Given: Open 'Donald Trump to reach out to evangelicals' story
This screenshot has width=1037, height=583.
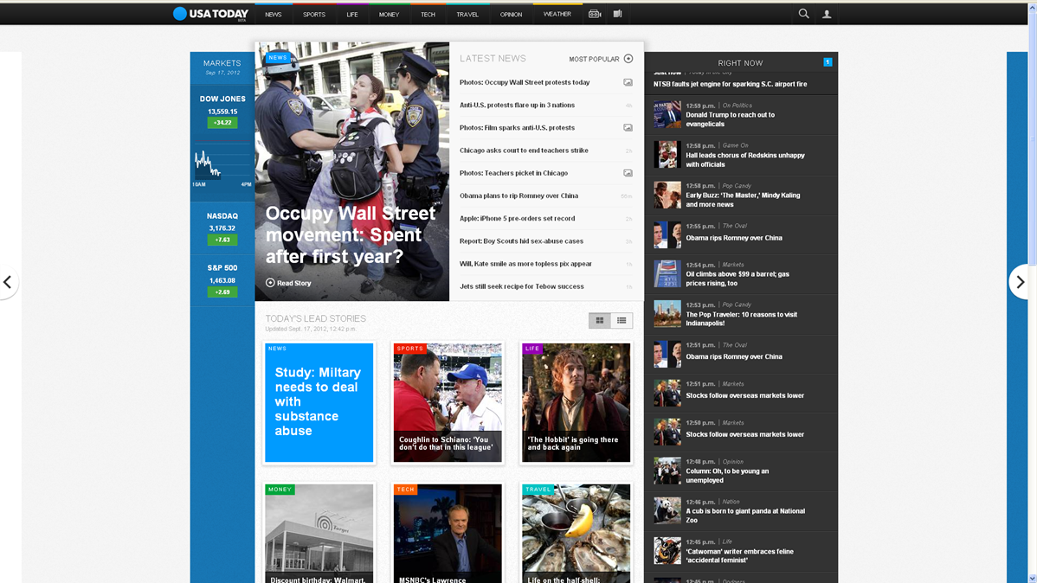Looking at the screenshot, I should (x=730, y=119).
